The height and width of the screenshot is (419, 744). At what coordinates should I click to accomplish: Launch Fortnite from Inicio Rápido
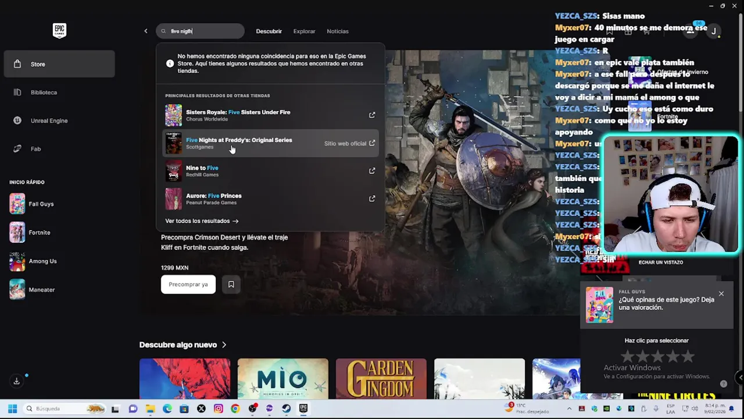(59, 232)
